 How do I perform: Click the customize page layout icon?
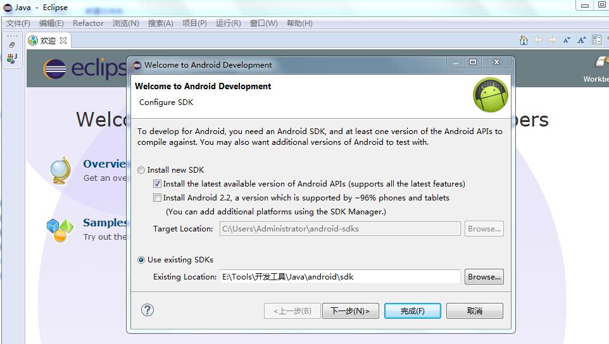(596, 40)
